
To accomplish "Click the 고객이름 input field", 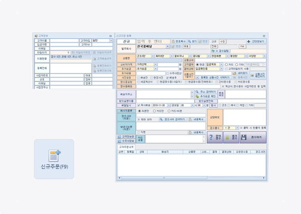I will 64,40.
